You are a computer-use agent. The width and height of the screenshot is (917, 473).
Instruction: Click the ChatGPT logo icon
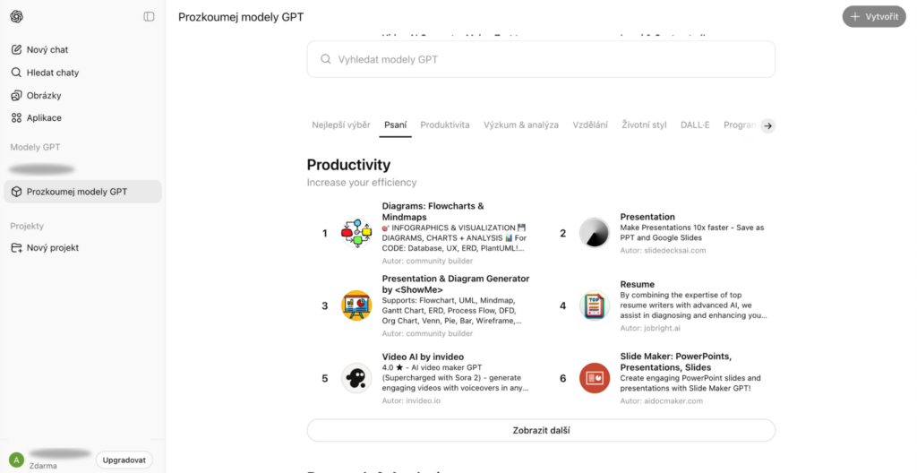[x=17, y=16]
